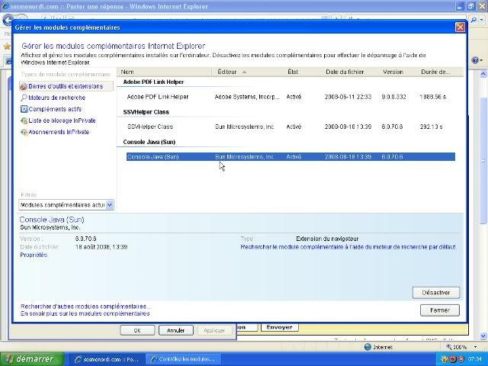
Task: Select the highlighted Console Java (Sun) row
Action: coord(291,156)
